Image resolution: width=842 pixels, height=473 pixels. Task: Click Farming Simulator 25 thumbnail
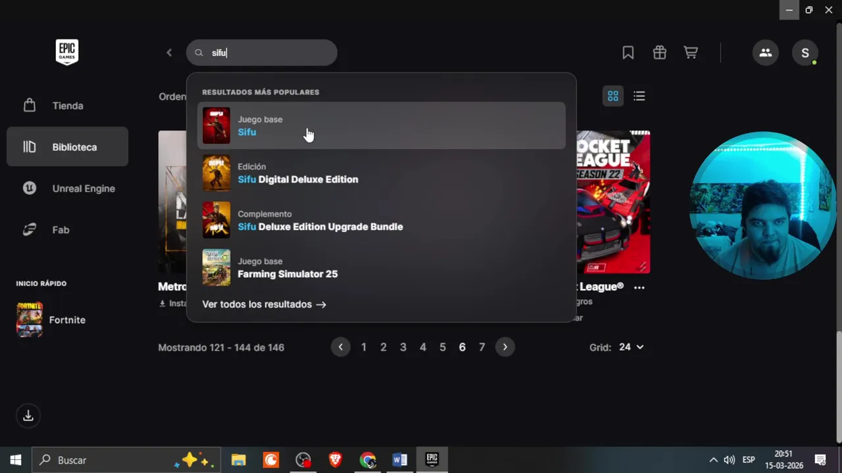tap(216, 267)
